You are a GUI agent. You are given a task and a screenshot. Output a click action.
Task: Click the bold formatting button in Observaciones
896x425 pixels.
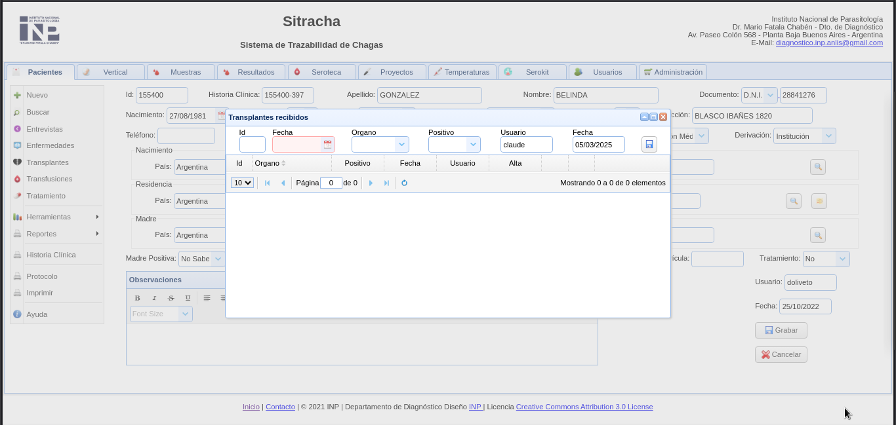pos(137,298)
